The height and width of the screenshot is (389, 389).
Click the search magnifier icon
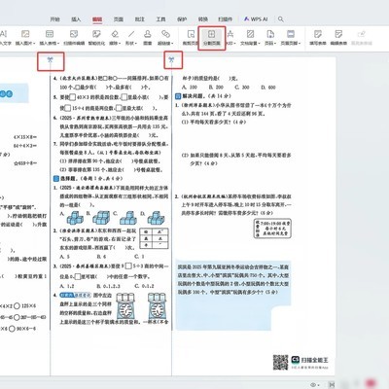tap(281, 19)
